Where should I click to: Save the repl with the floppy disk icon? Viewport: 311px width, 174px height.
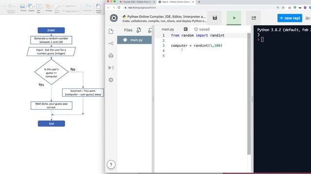pyautogui.click(x=215, y=18)
